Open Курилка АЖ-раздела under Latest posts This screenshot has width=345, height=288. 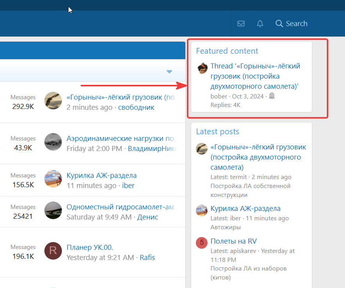pyautogui.click(x=246, y=209)
